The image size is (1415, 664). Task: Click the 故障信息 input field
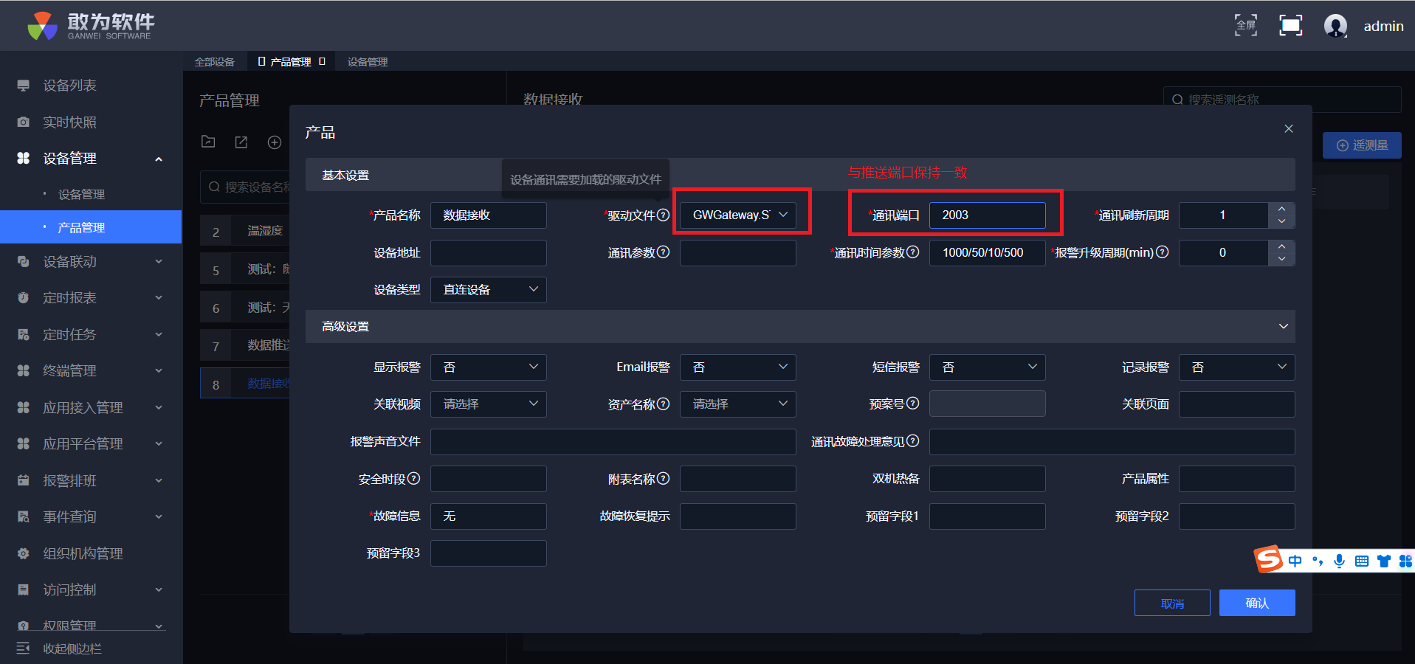(x=489, y=516)
